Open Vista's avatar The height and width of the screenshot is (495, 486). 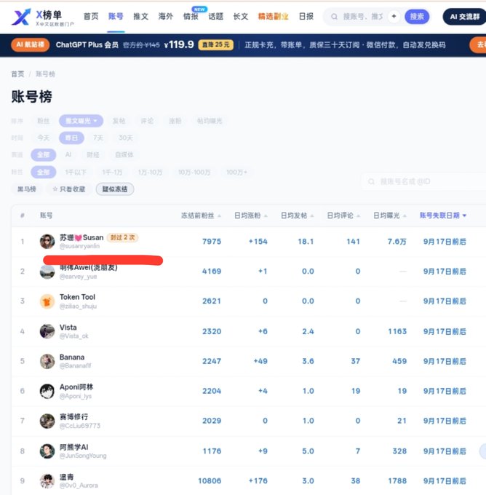47,331
